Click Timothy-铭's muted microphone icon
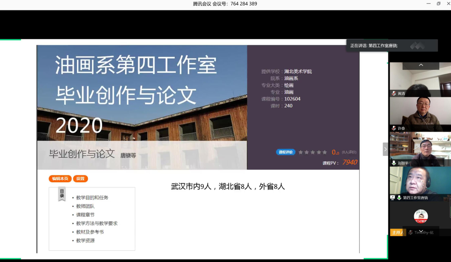The height and width of the screenshot is (262, 451). pyautogui.click(x=410, y=232)
